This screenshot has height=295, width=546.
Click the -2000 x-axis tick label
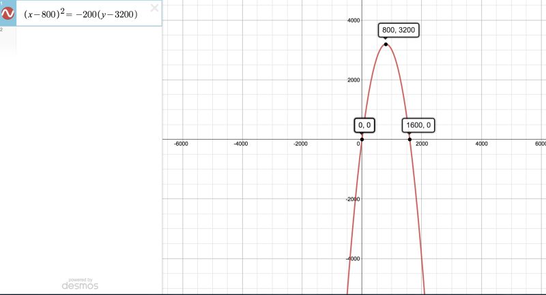point(300,144)
